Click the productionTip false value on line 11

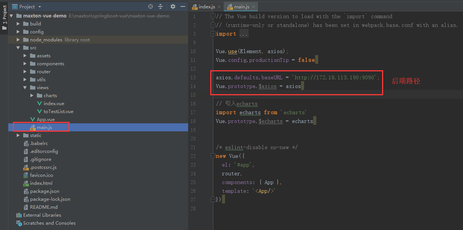click(x=306, y=60)
